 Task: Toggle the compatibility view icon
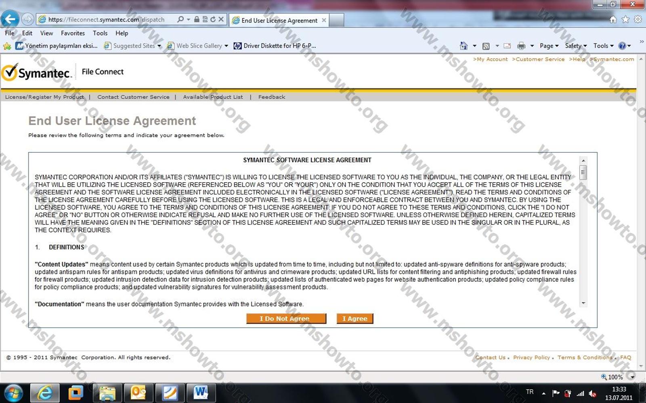tap(205, 19)
